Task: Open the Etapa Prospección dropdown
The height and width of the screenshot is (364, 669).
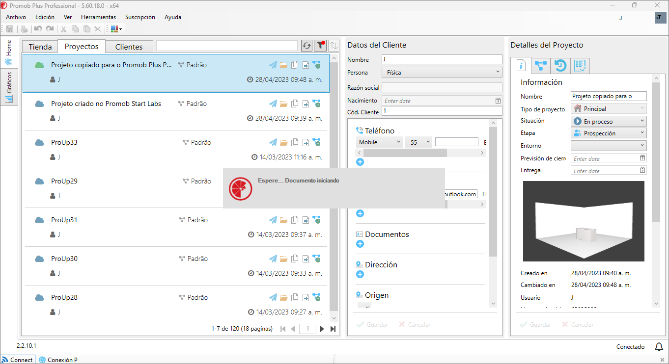Action: [x=609, y=133]
